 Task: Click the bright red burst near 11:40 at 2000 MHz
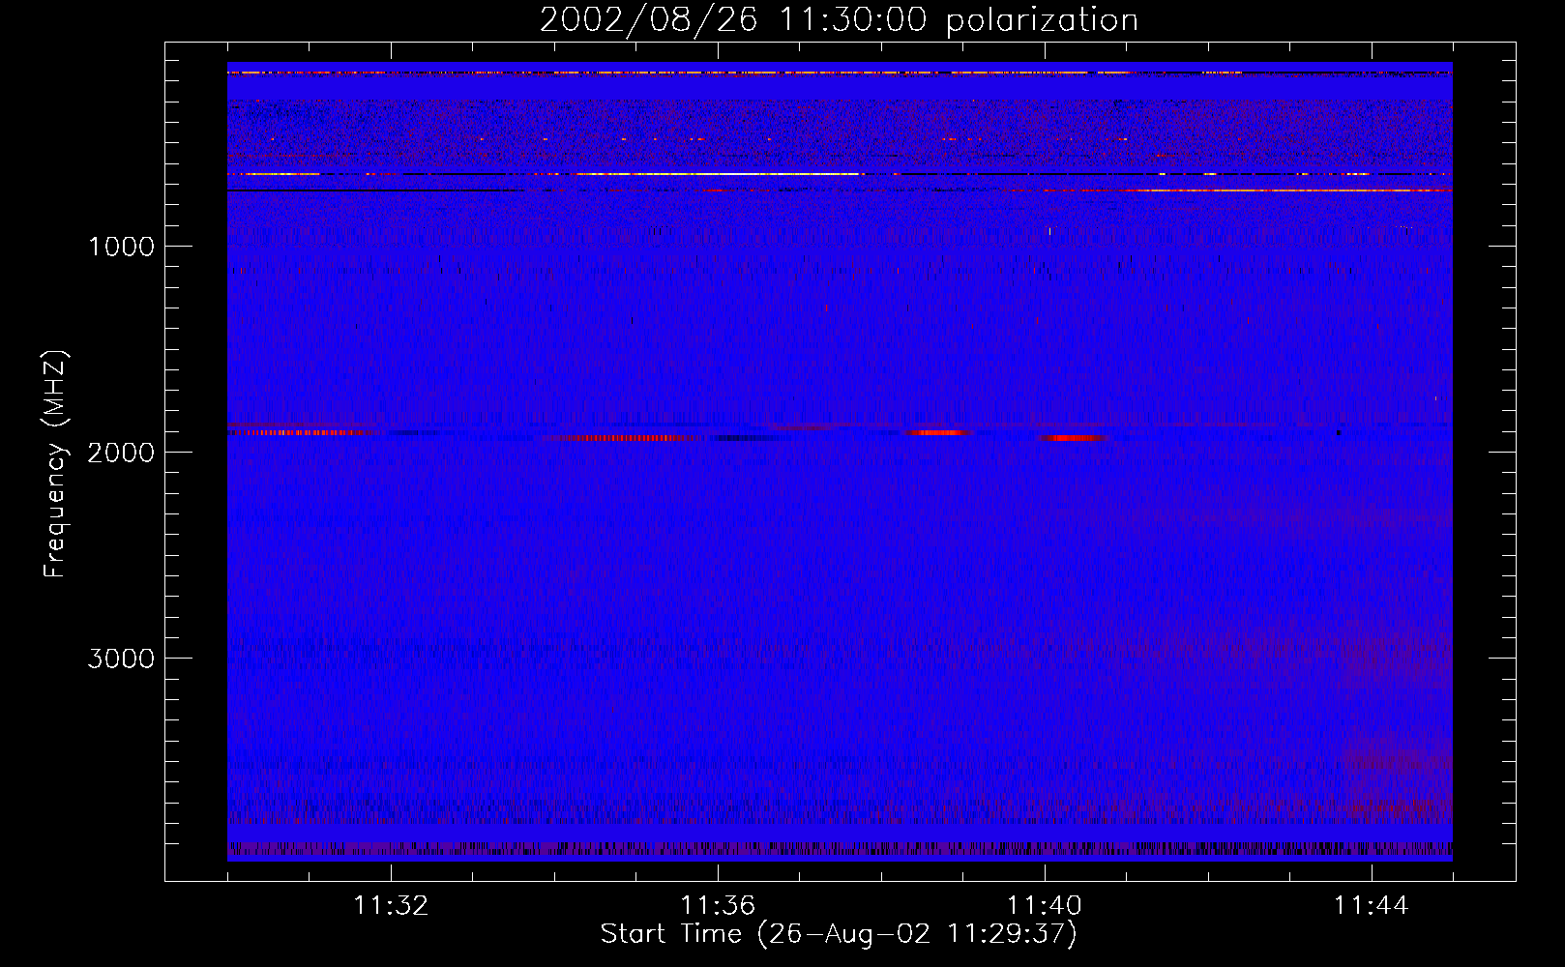pyautogui.click(x=1074, y=438)
